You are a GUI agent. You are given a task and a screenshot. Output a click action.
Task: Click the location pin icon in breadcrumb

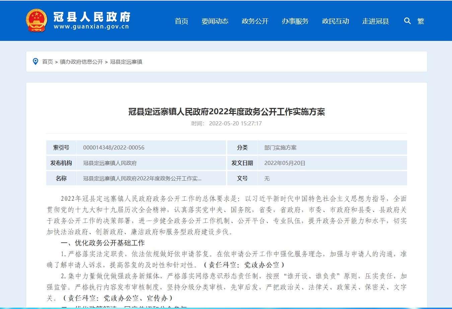35,61
